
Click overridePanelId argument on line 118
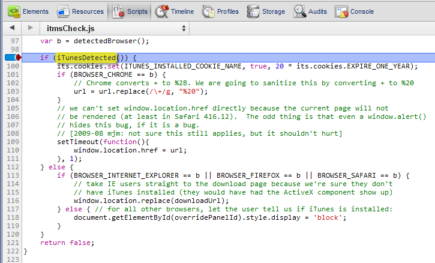coord(206,217)
